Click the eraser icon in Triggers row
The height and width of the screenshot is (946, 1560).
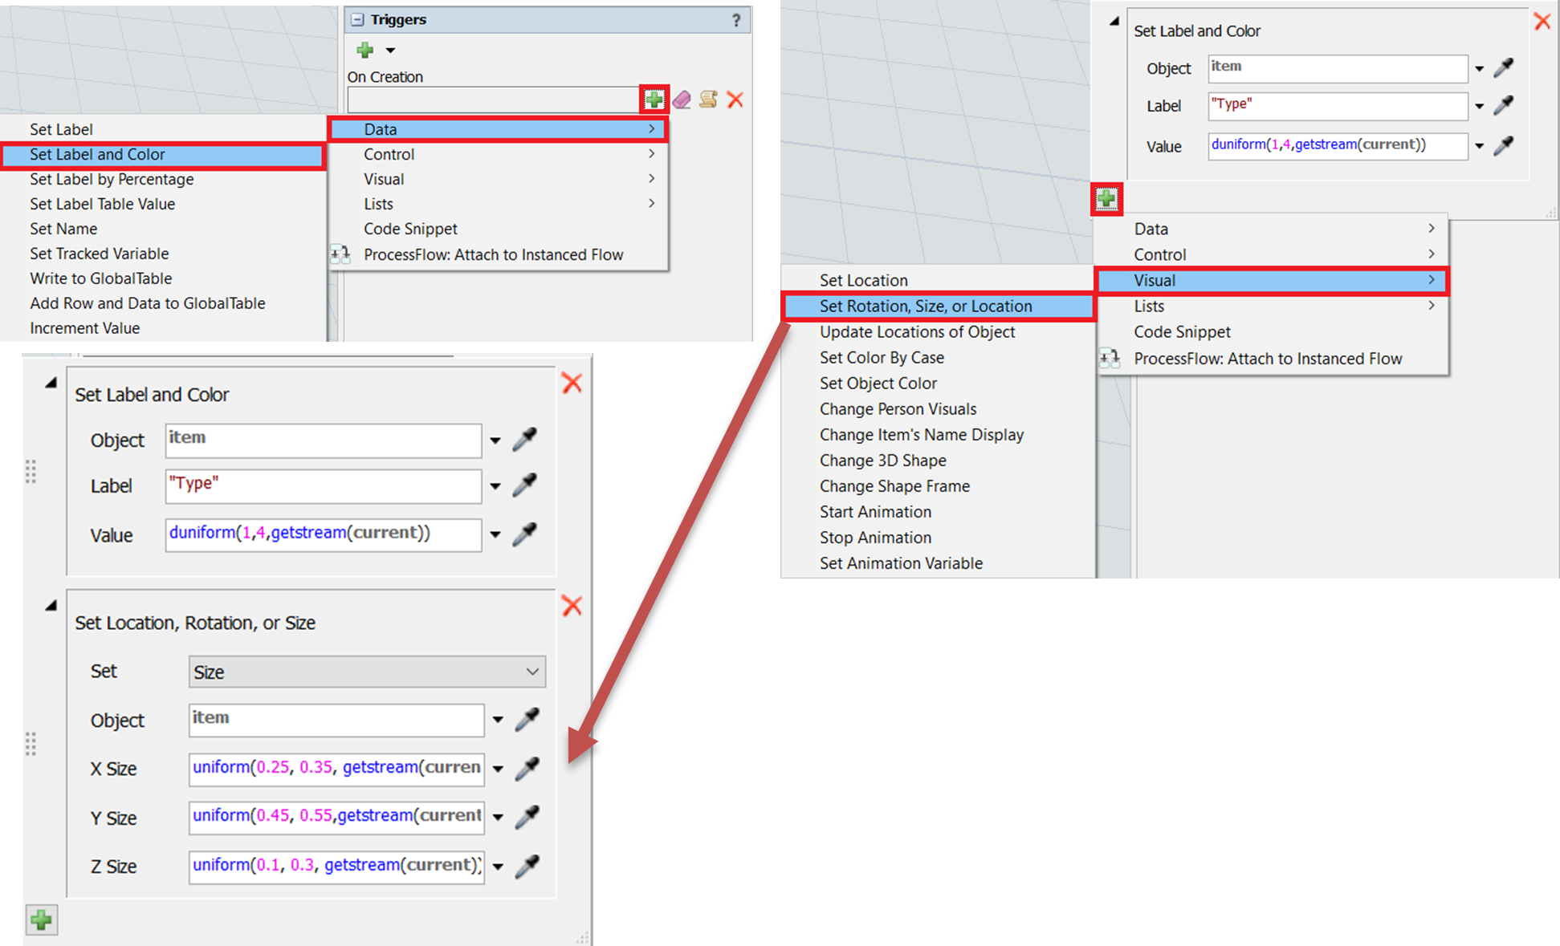(682, 99)
